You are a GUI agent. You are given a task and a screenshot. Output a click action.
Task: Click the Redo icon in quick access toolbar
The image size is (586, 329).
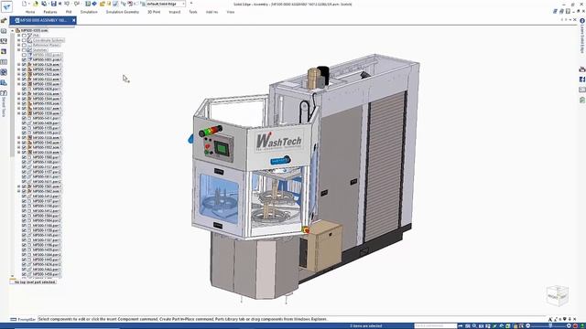point(77,4)
